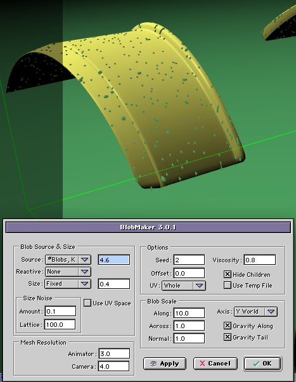Open the Size dropdown set to Fixed

[68, 284]
